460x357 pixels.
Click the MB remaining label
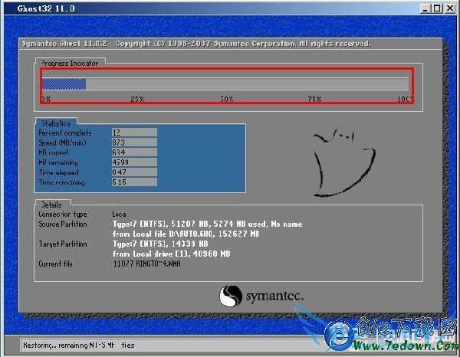tap(58, 162)
